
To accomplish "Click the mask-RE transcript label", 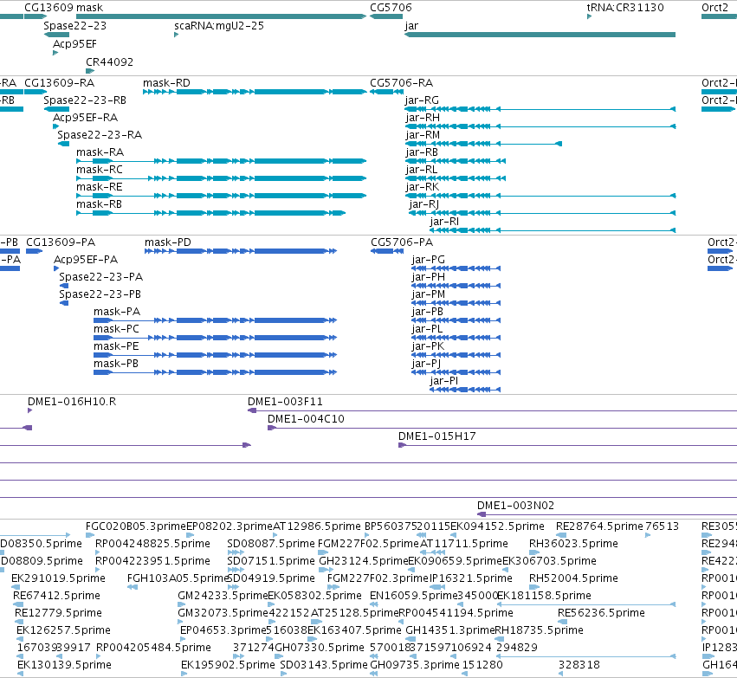I will pos(100,187).
